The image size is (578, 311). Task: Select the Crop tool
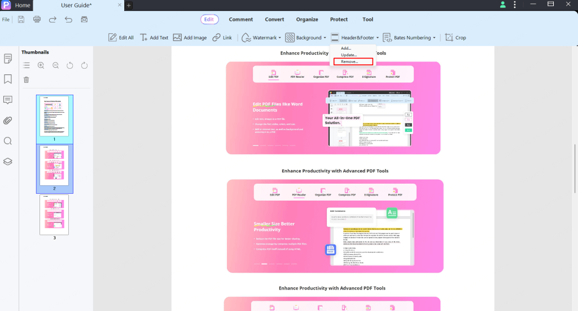click(456, 38)
